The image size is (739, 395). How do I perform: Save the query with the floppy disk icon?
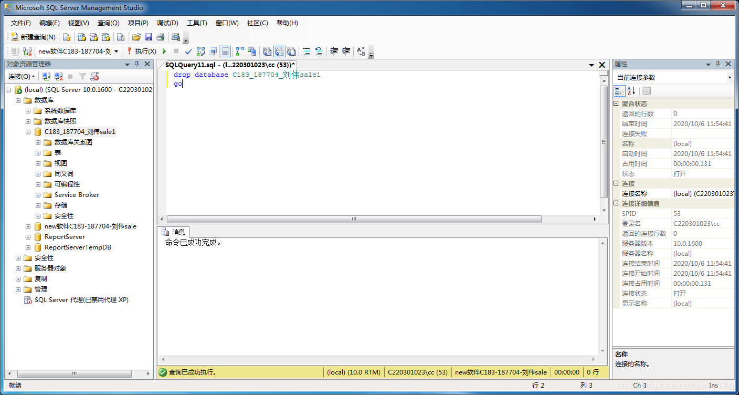pyautogui.click(x=149, y=37)
